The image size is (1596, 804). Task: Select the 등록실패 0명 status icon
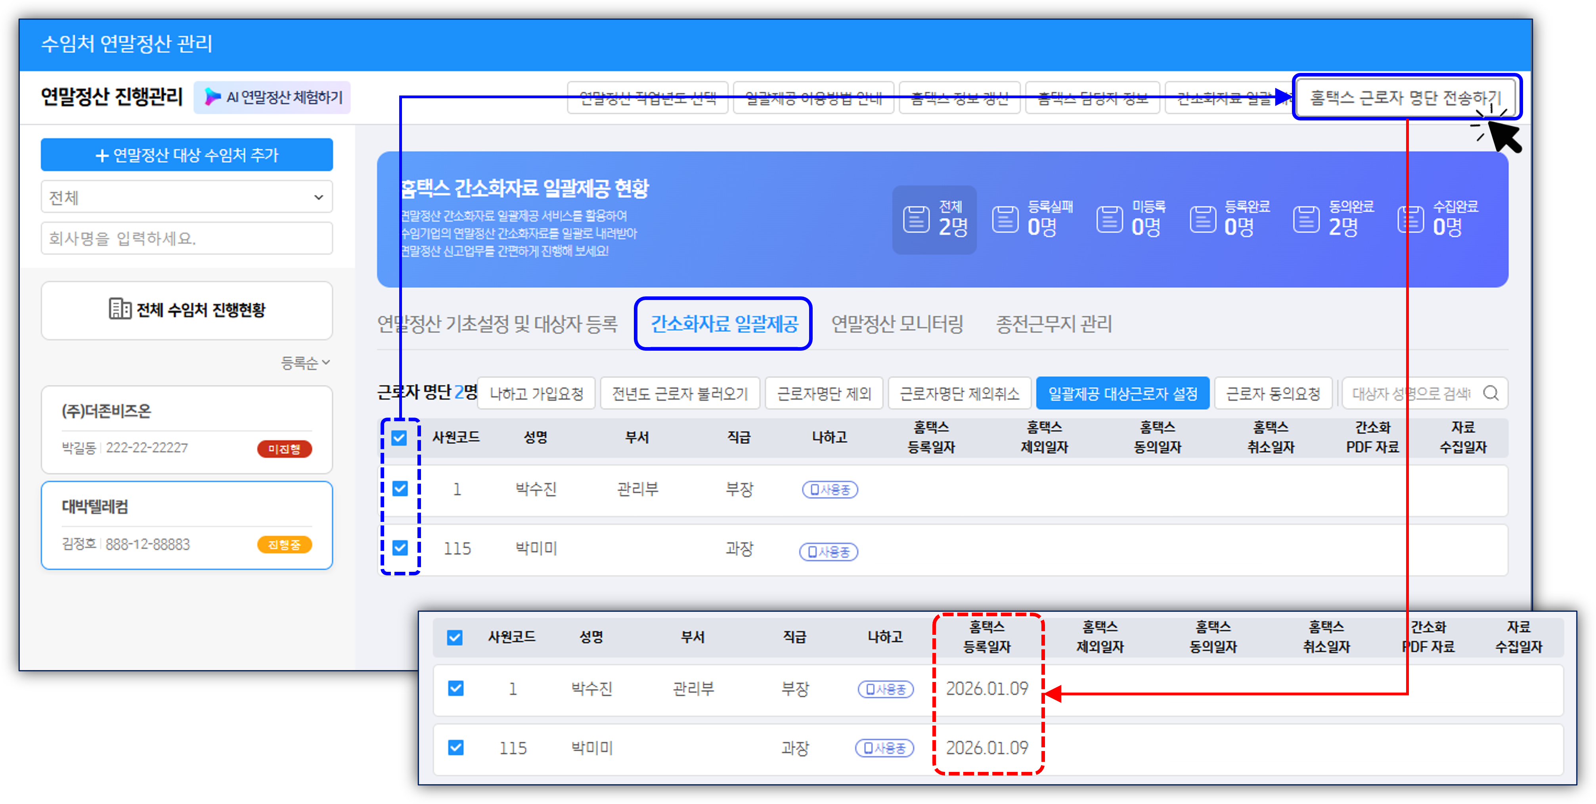coord(1005,219)
